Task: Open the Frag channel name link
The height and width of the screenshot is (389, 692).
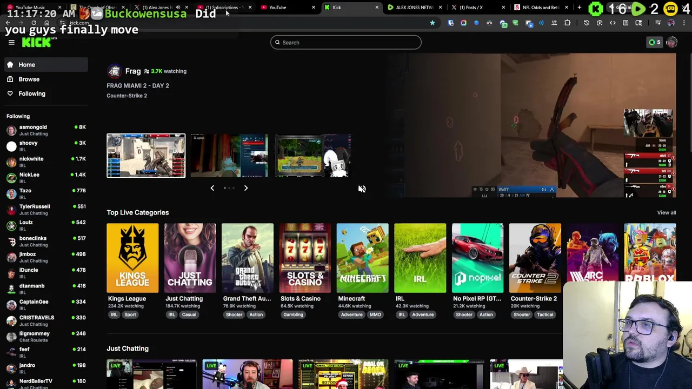Action: pyautogui.click(x=133, y=71)
